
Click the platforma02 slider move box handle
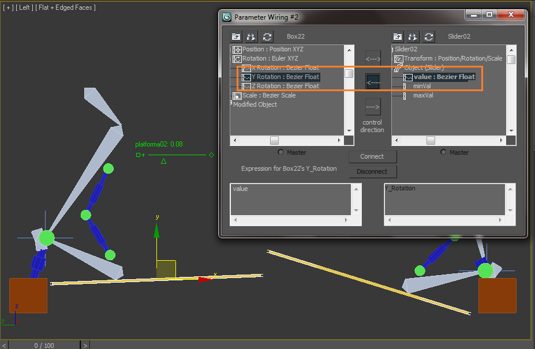tap(138, 155)
